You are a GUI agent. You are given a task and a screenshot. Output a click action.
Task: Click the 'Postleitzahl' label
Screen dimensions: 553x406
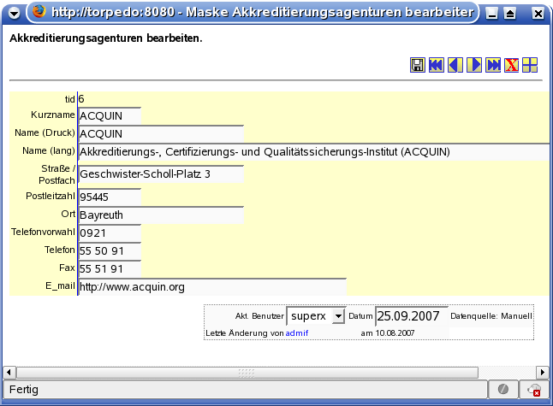(x=51, y=196)
